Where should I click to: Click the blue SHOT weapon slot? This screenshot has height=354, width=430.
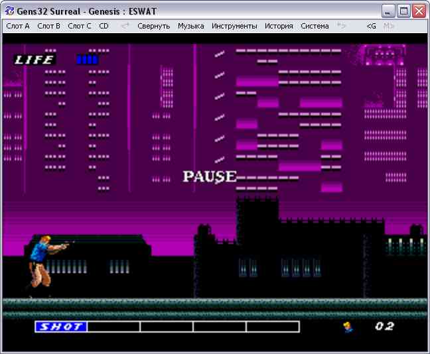pos(61,327)
